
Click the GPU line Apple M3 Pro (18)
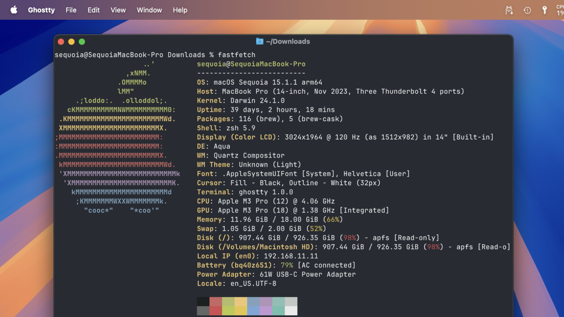pyautogui.click(x=293, y=210)
